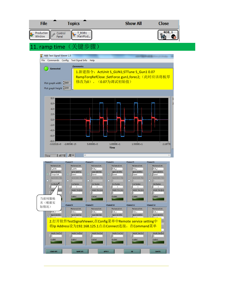Click the green Connected indicator light
227x293 pixels.
46,68
